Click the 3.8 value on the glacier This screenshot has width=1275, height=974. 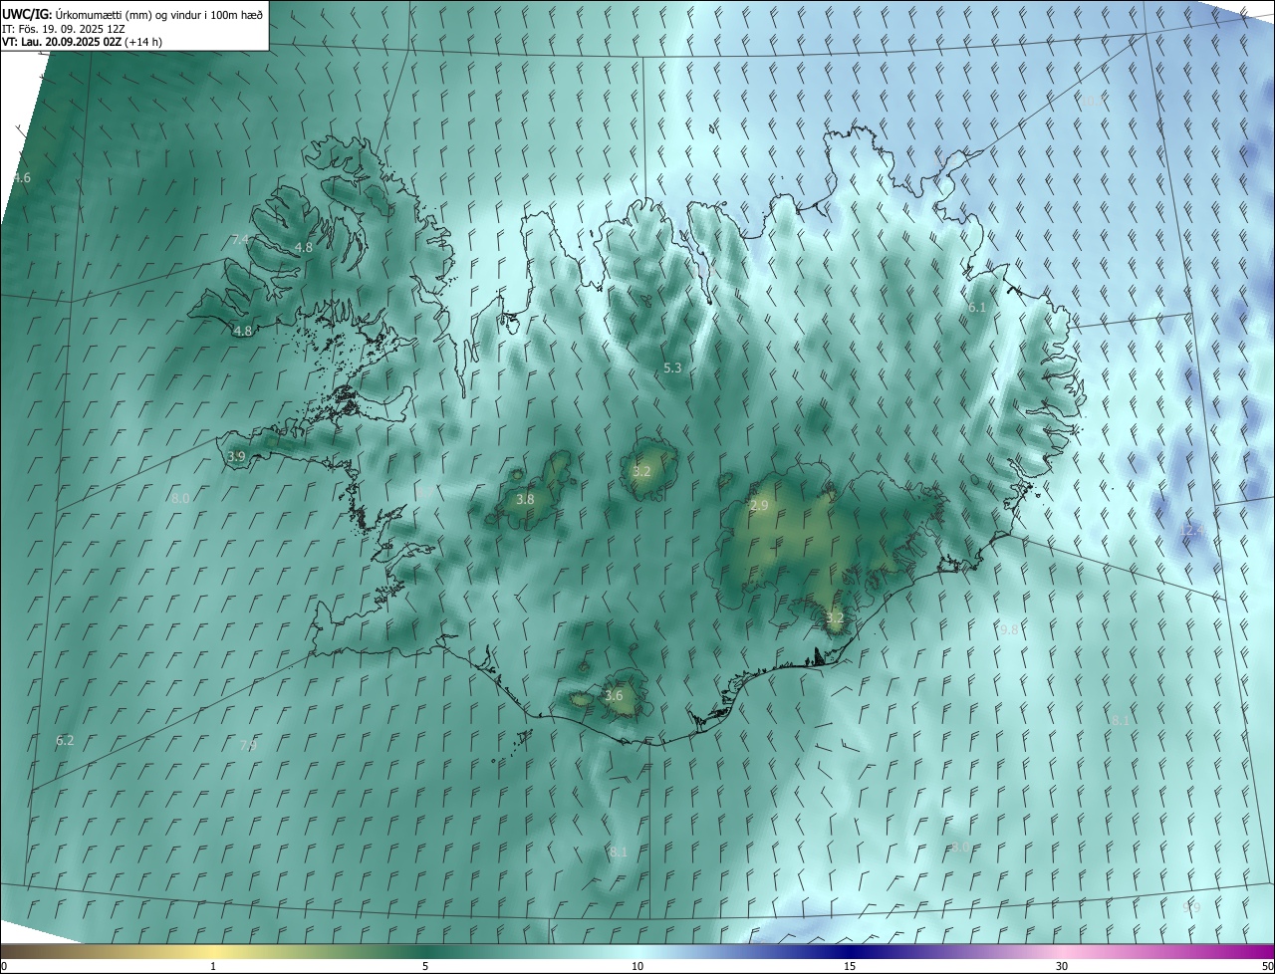[525, 500]
